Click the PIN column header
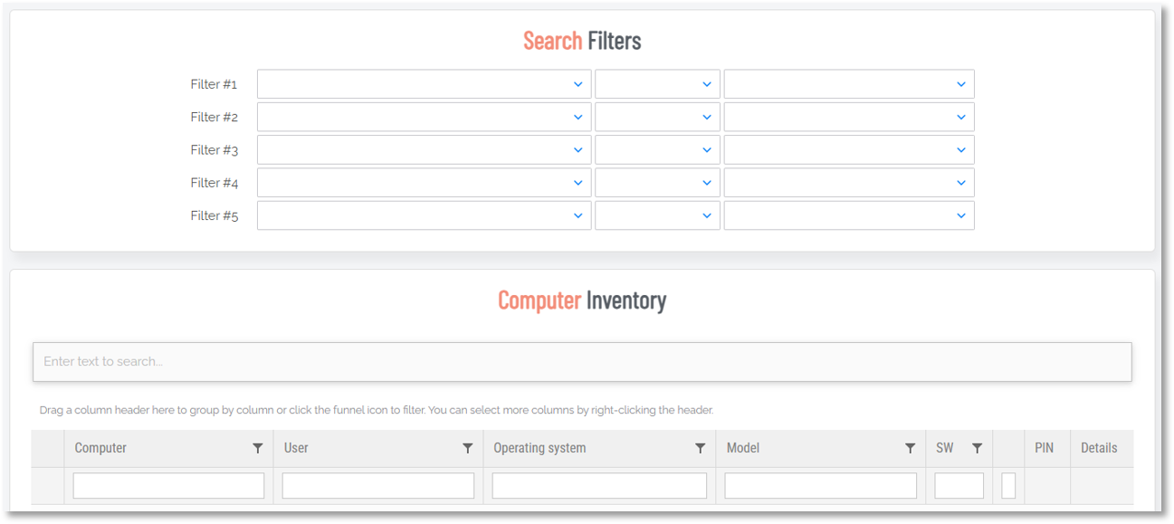 pyautogui.click(x=1044, y=448)
